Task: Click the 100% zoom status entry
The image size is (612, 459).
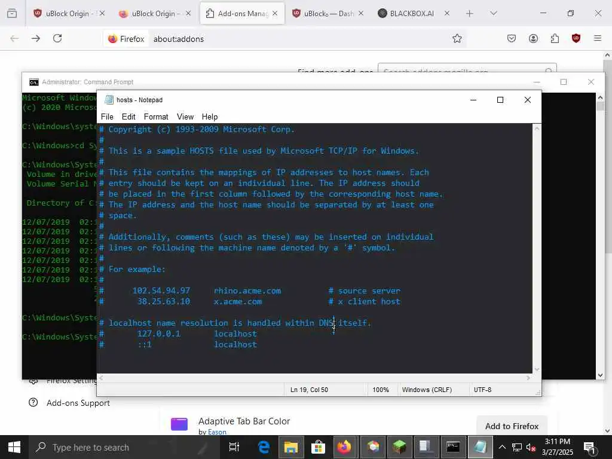Action: click(381, 390)
